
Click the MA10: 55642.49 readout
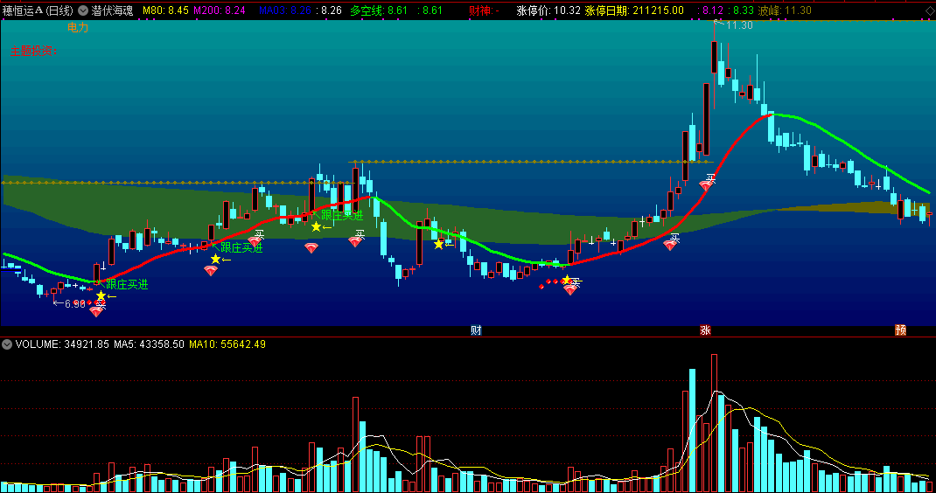[x=227, y=344]
